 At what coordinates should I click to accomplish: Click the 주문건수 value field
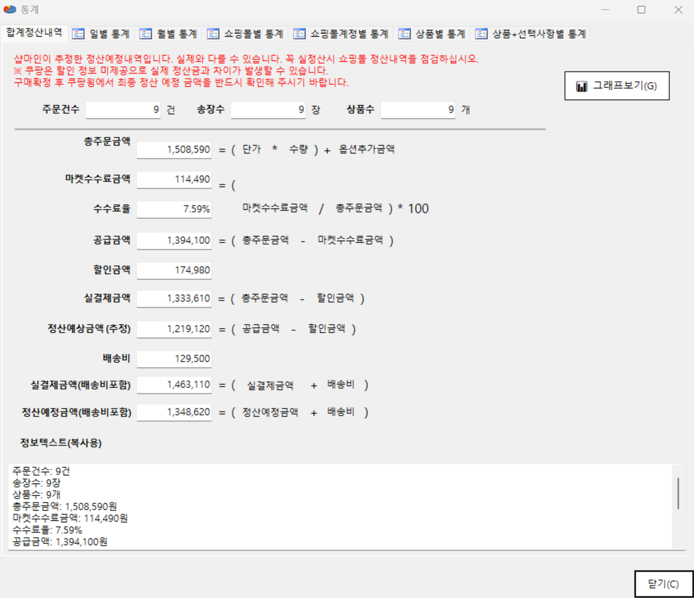(x=123, y=110)
